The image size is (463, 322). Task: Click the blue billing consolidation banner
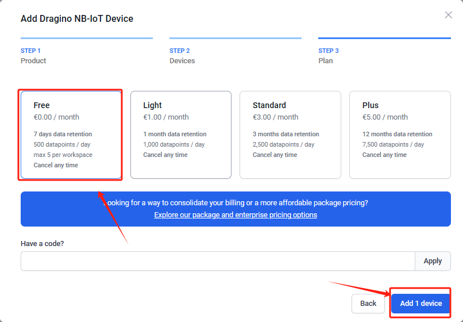(x=236, y=209)
